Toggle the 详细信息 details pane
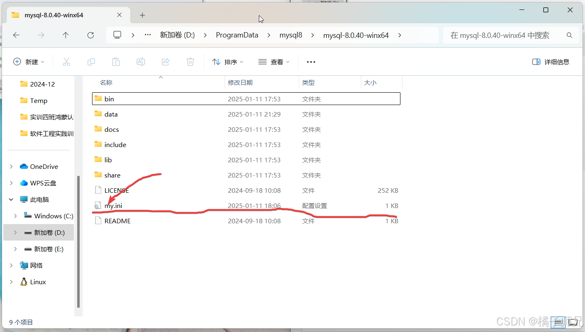The height and width of the screenshot is (332, 585). pos(551,62)
